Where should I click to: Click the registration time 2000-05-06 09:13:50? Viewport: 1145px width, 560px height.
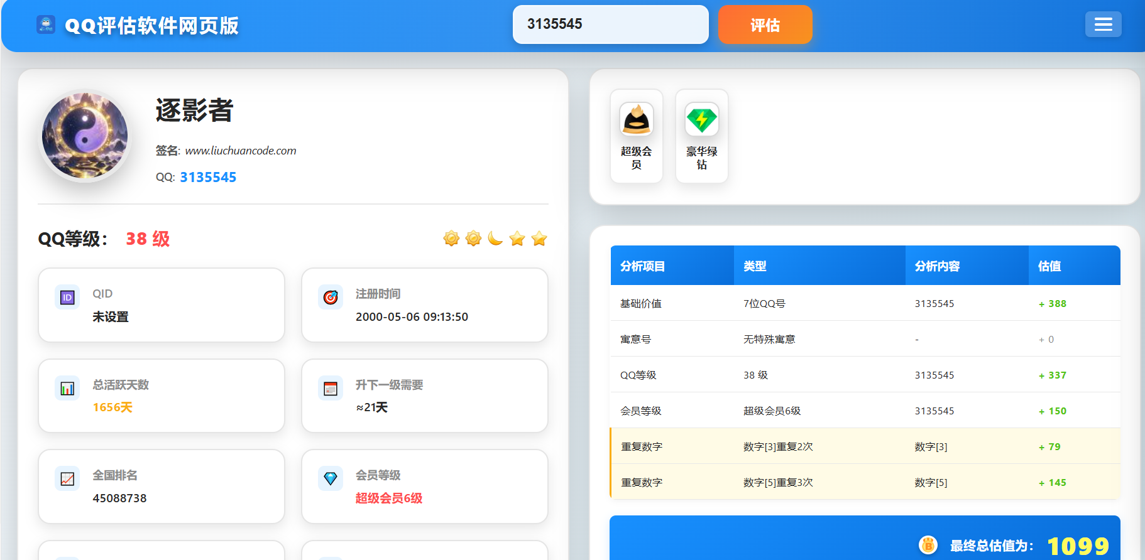point(412,317)
